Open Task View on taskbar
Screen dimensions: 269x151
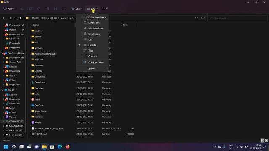click(21, 147)
